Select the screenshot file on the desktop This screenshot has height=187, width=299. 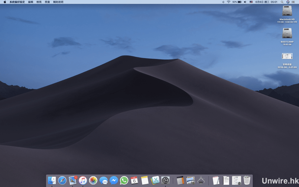point(287,56)
